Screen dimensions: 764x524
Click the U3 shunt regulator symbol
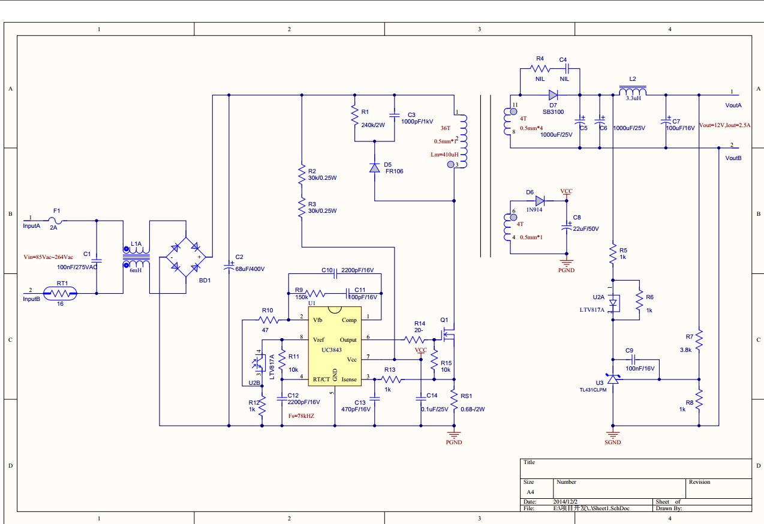click(x=612, y=379)
